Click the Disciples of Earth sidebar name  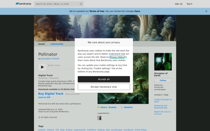tap(161, 74)
